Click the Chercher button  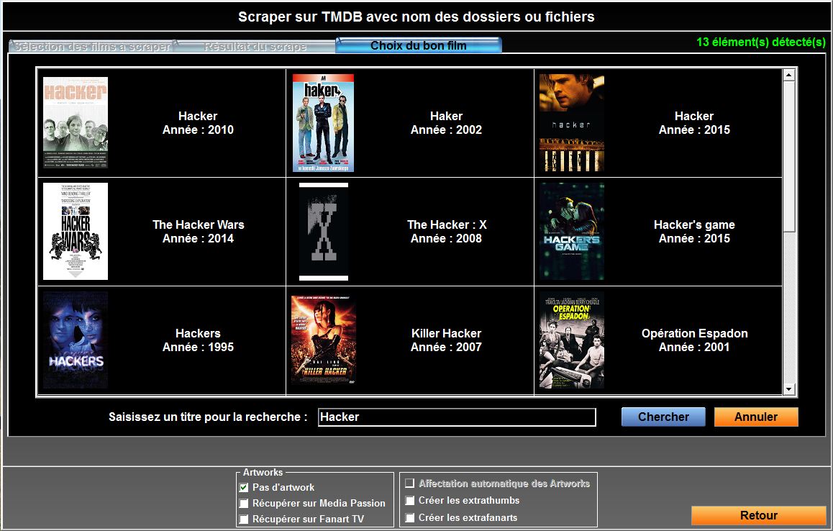(663, 417)
